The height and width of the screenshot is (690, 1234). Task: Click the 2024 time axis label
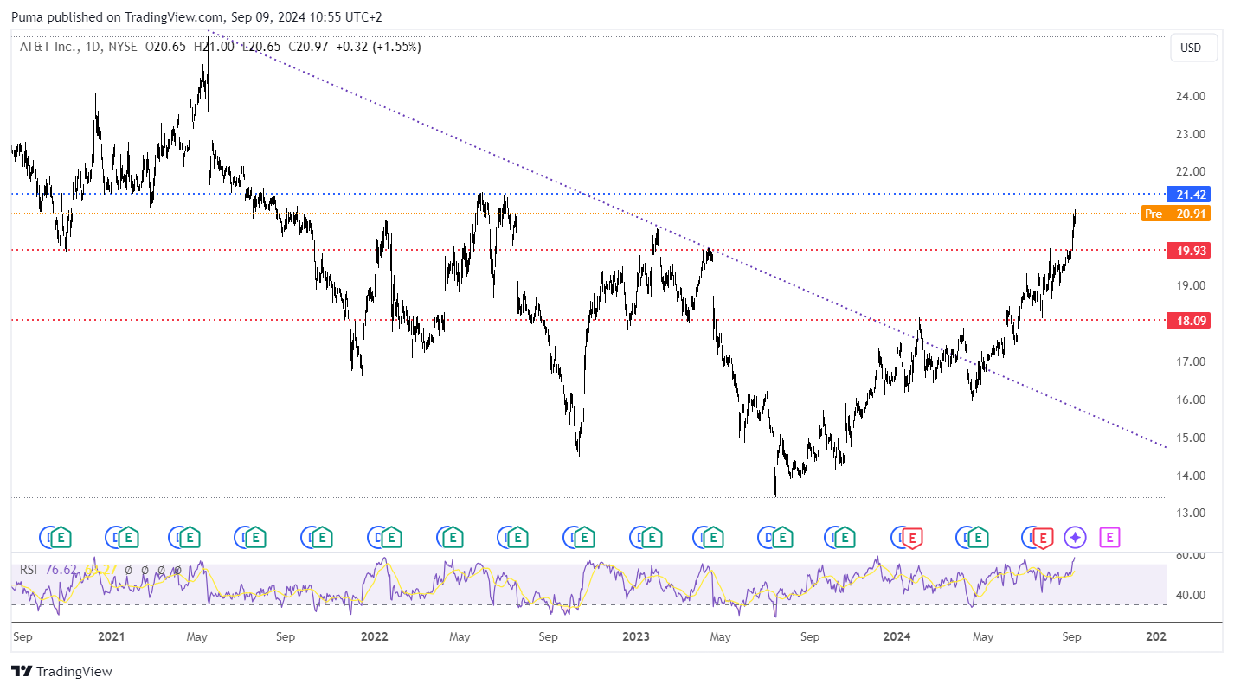tap(897, 636)
